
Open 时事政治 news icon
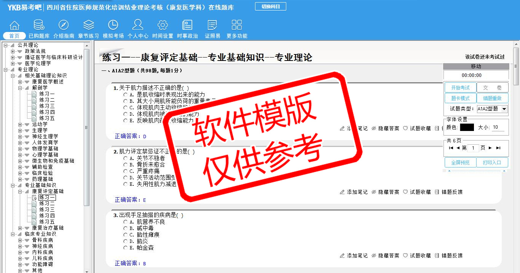(x=187, y=25)
